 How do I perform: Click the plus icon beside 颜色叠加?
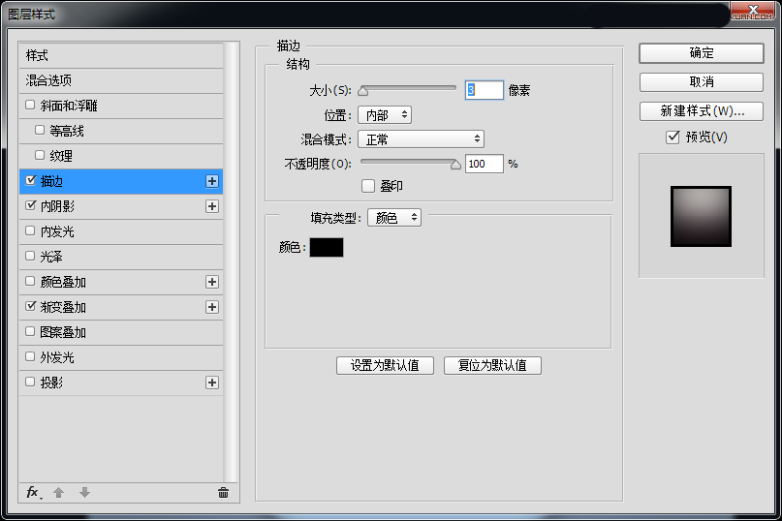click(212, 282)
